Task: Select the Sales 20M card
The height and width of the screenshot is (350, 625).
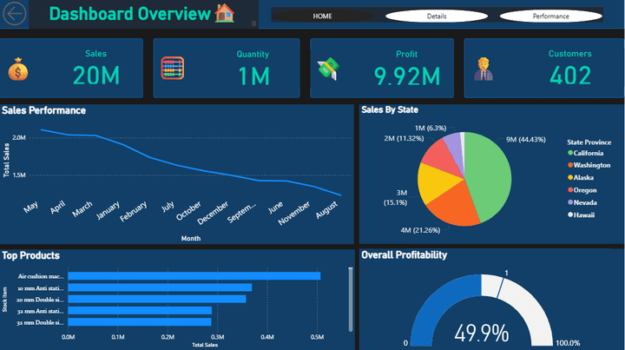Action: coord(71,68)
